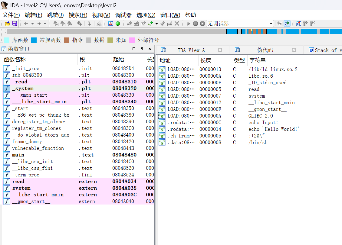Select the main function entry
Viewport: 342px width, 245px height.
[18, 155]
